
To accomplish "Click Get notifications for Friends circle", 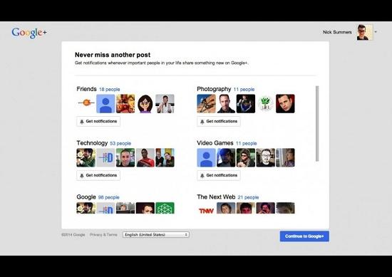I will point(98,121).
